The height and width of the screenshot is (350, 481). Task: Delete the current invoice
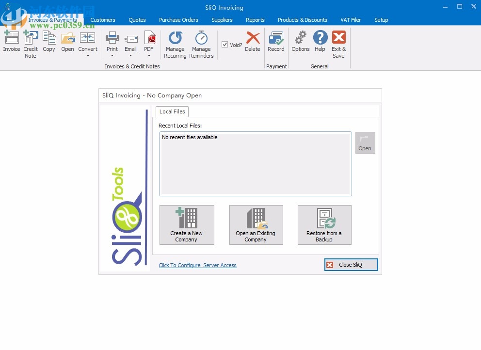pyautogui.click(x=253, y=43)
